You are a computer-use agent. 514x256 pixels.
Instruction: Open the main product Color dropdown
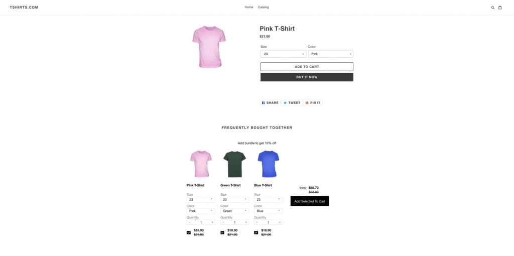coord(330,54)
